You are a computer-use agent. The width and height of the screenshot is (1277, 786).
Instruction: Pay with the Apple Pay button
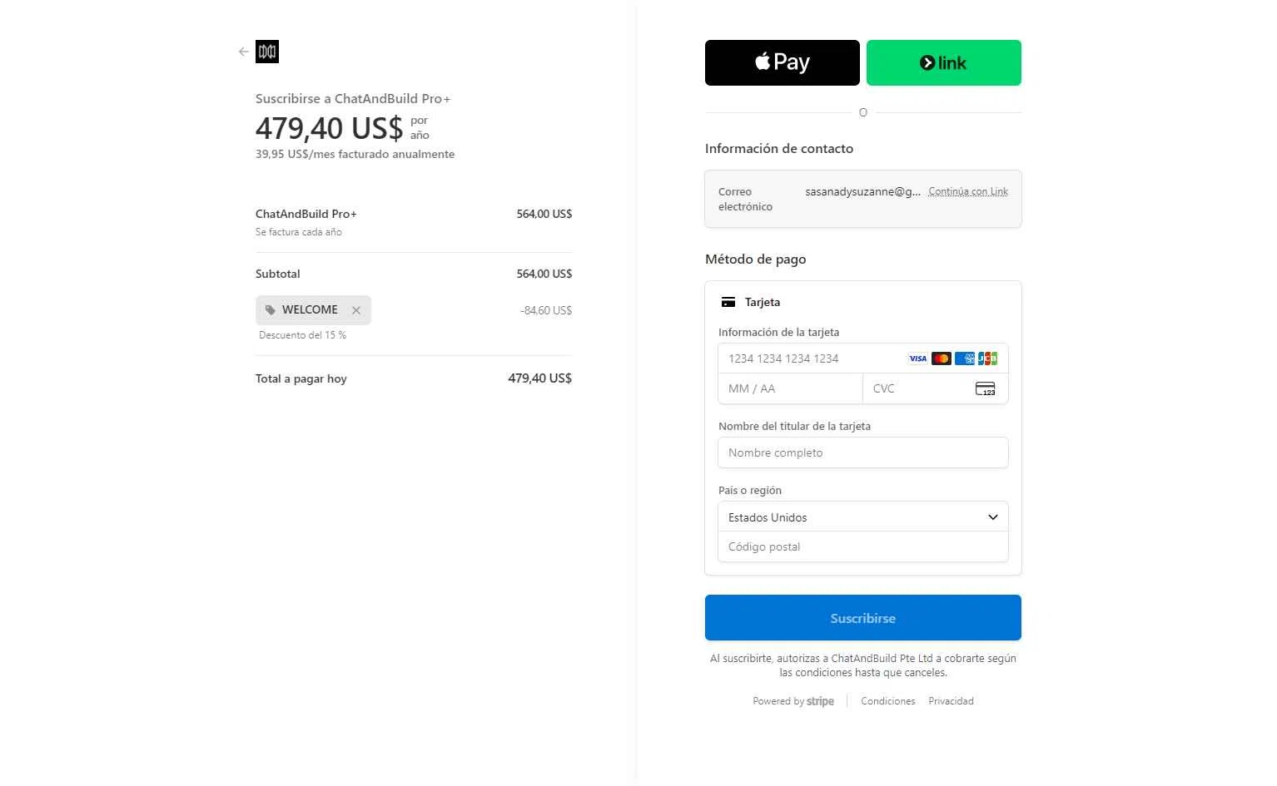coord(783,62)
